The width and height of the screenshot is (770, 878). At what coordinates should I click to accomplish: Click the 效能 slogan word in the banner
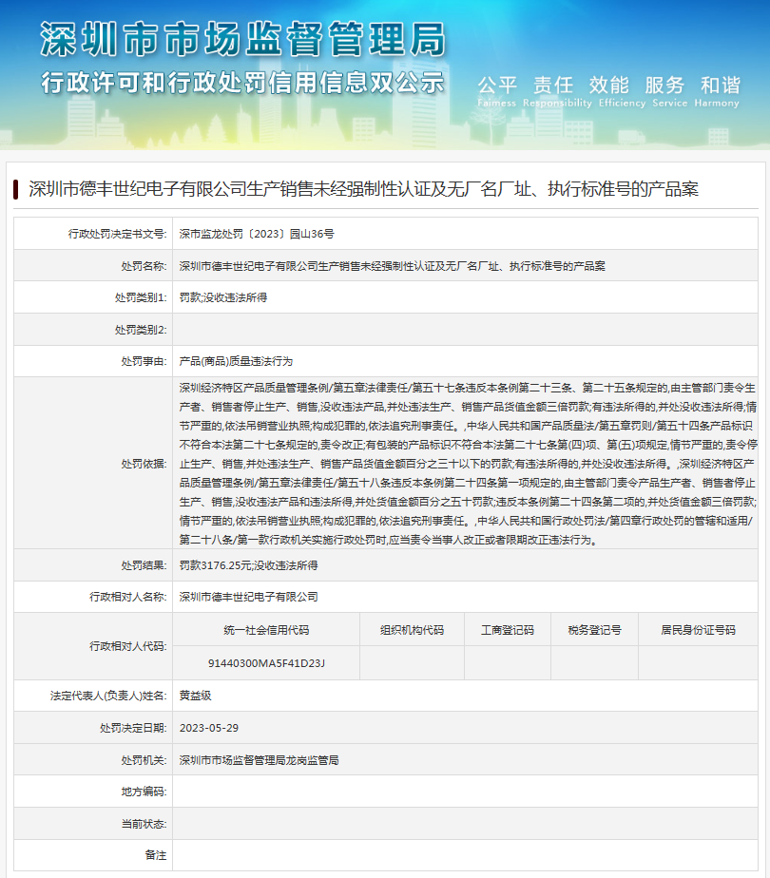click(608, 86)
